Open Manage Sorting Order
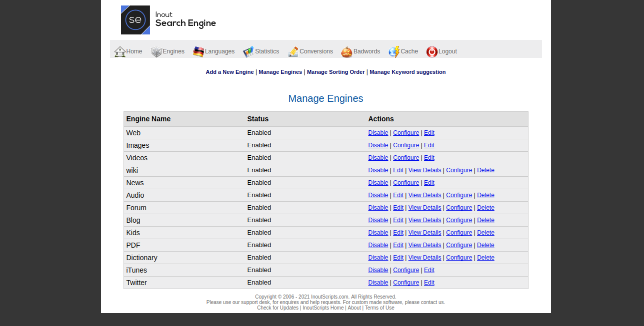The height and width of the screenshot is (326, 644). coord(335,72)
